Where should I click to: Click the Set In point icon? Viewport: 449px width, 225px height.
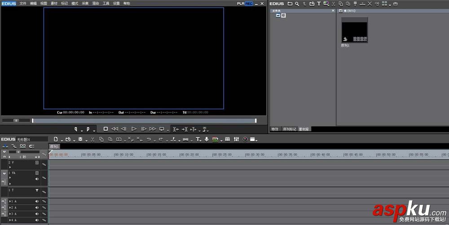[x=75, y=129]
